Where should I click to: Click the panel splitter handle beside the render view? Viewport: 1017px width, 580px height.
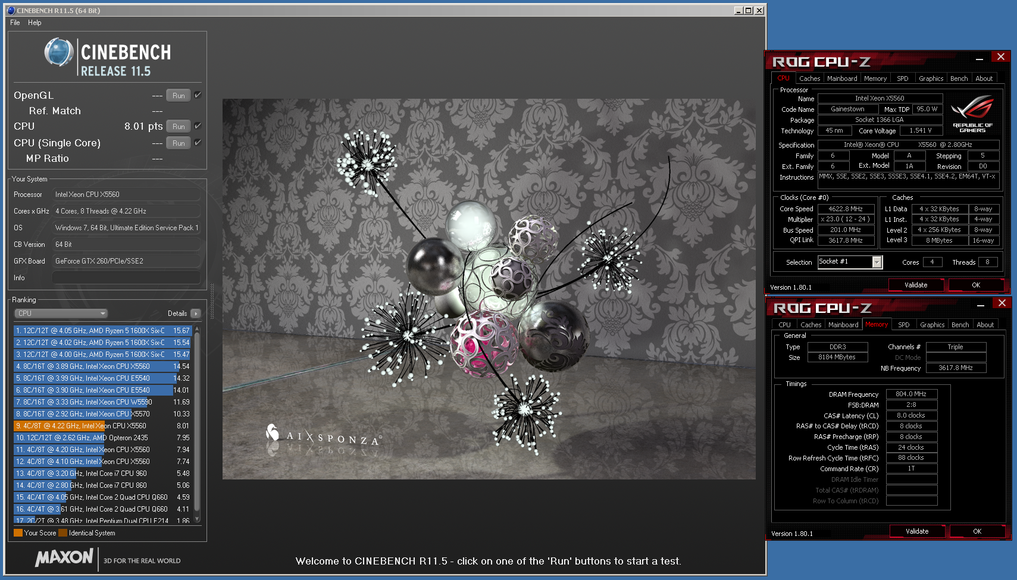pos(212,301)
